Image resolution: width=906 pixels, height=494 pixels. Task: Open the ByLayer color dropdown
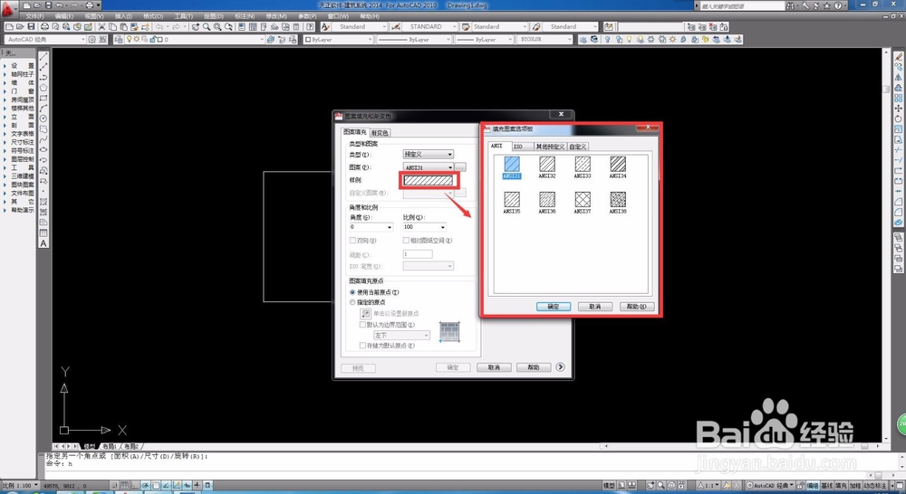coord(339,39)
